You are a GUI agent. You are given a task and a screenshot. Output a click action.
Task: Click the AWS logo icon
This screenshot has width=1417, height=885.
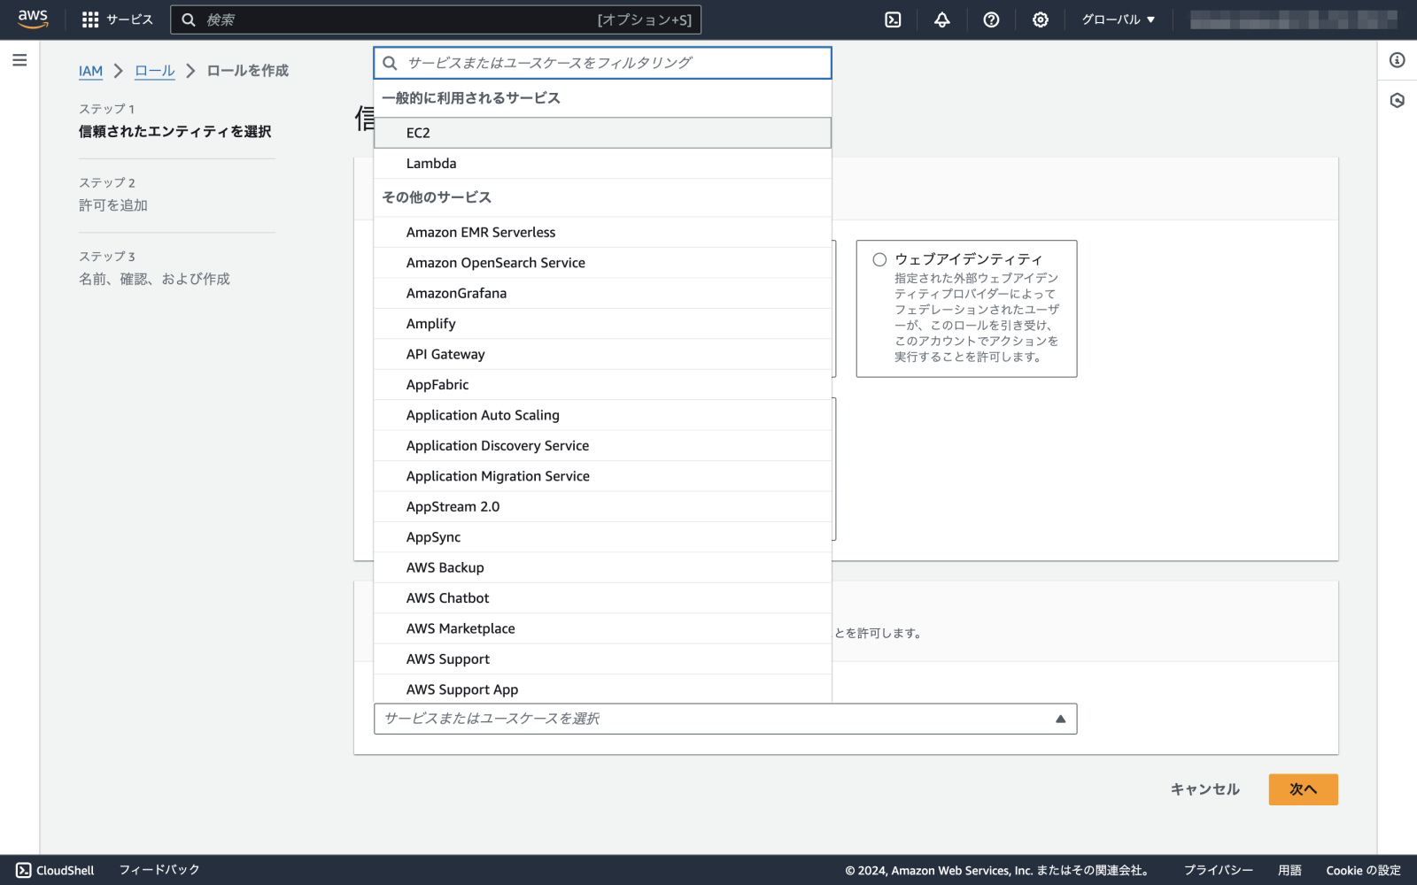(32, 19)
